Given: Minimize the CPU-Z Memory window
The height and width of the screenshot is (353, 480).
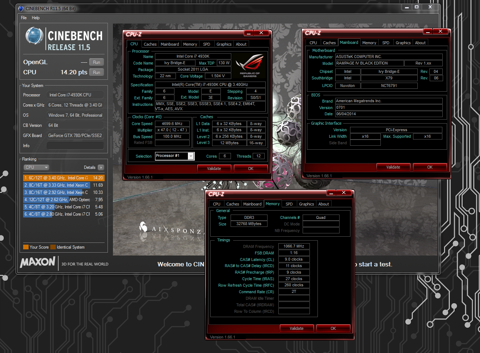Looking at the screenshot, I should click(331, 193).
